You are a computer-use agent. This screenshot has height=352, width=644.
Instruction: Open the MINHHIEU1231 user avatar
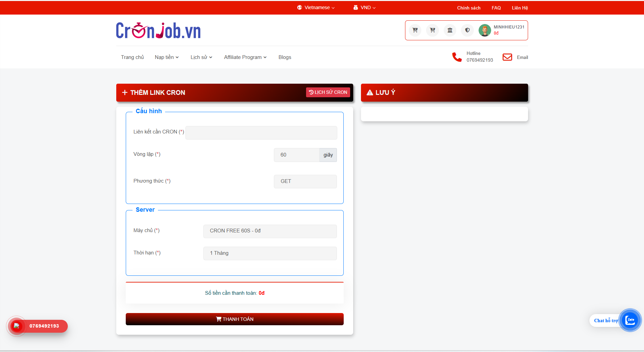tap(485, 30)
